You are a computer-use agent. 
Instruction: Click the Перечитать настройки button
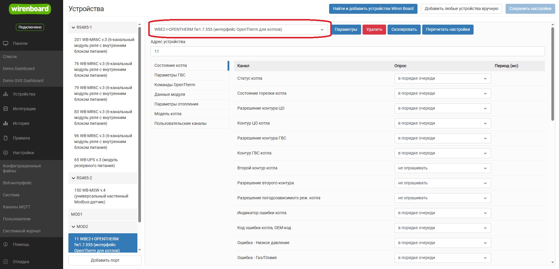448,30
